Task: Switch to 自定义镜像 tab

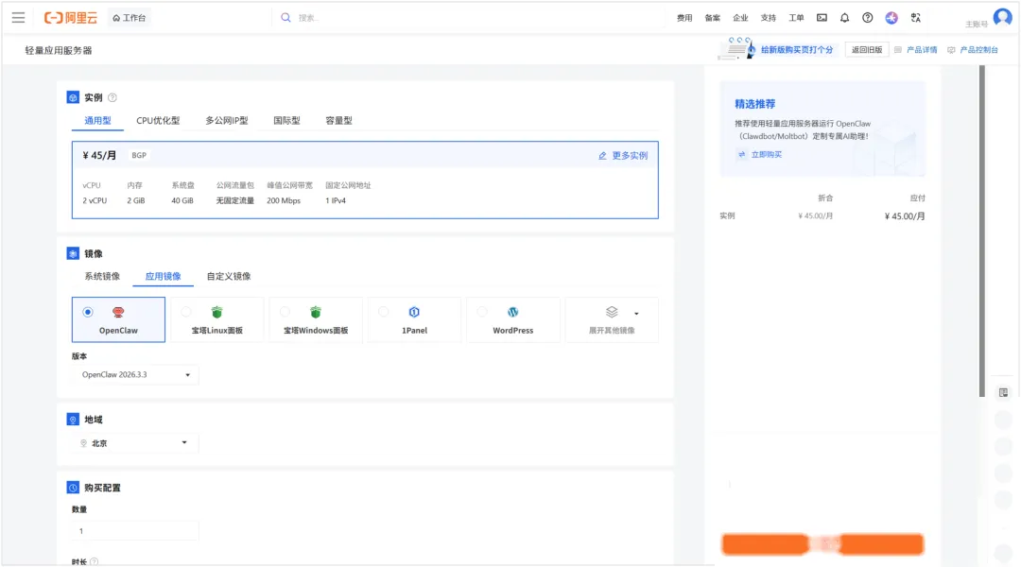Action: 229,276
